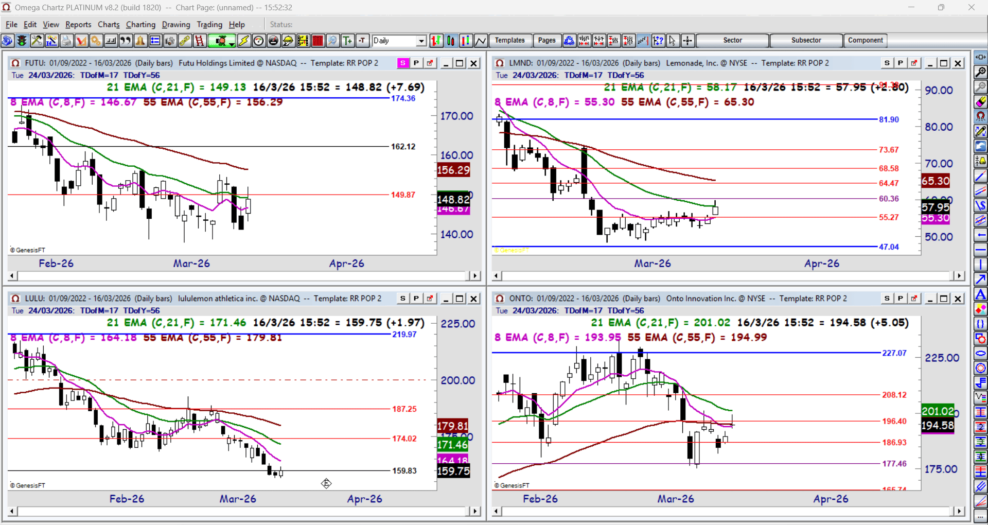Viewport: 988px width, 525px height.
Task: Switch to candlestick chart style in toolbar
Action: [451, 41]
